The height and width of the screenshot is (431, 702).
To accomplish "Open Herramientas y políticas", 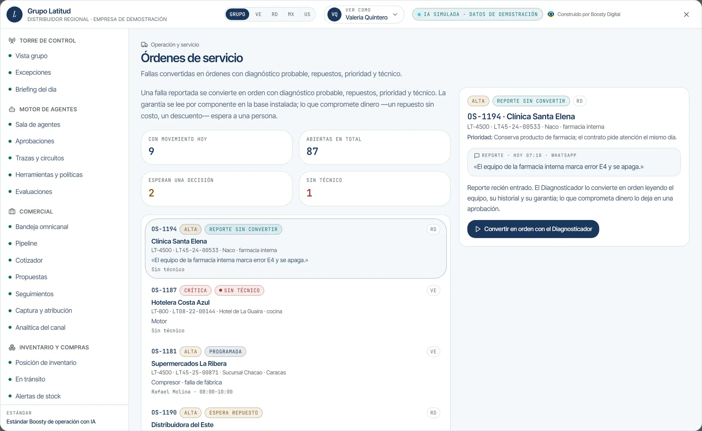I will (49, 175).
